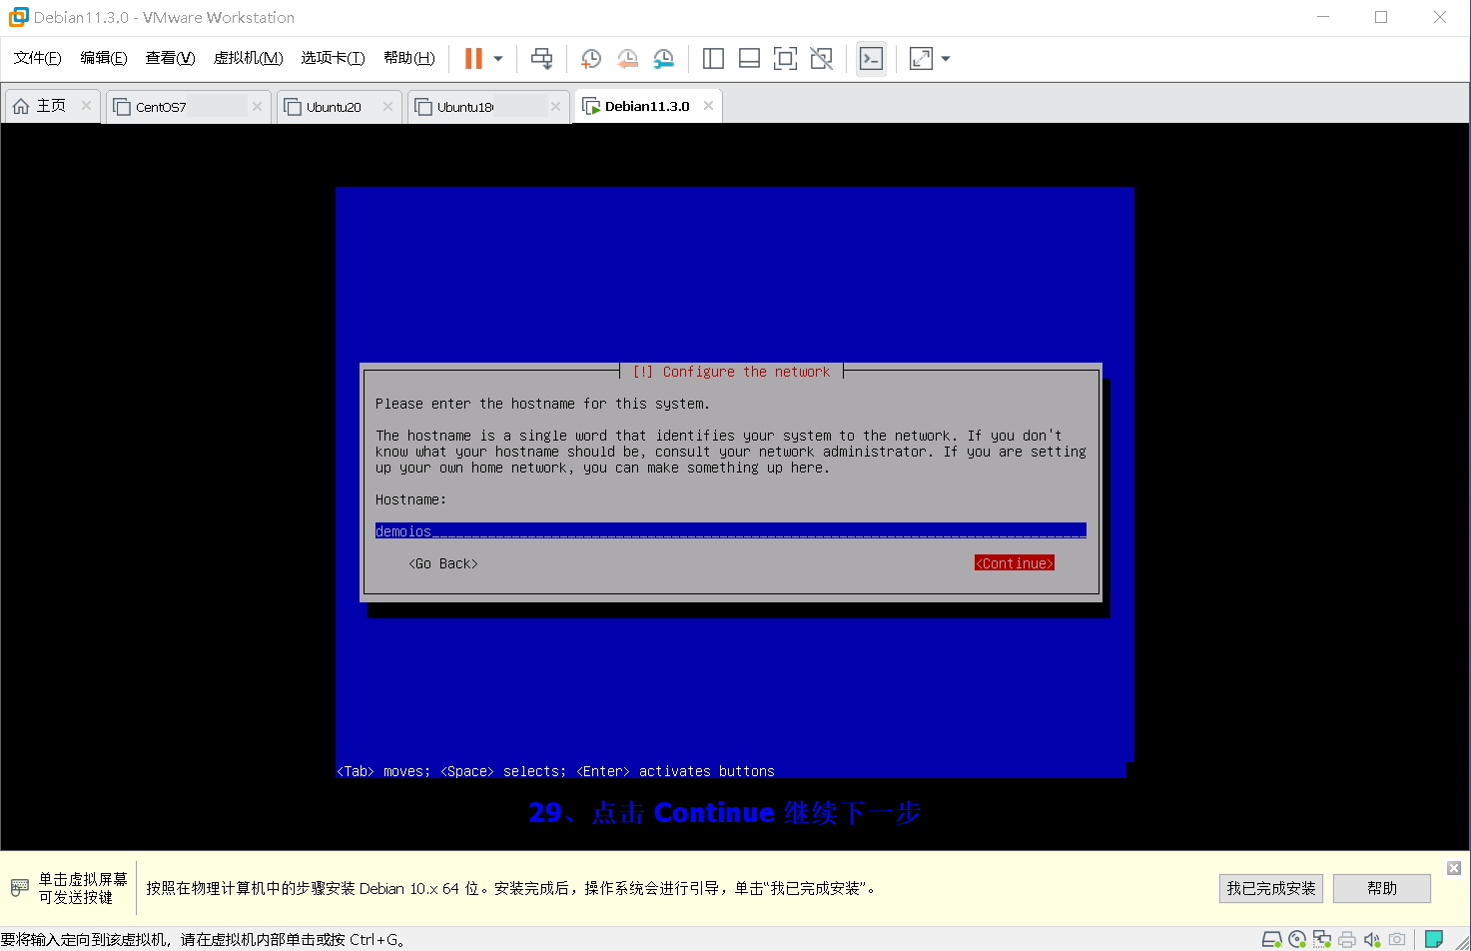Click the keyboard icon in the info bar
Image resolution: width=1471 pixels, height=951 pixels.
coord(19,887)
